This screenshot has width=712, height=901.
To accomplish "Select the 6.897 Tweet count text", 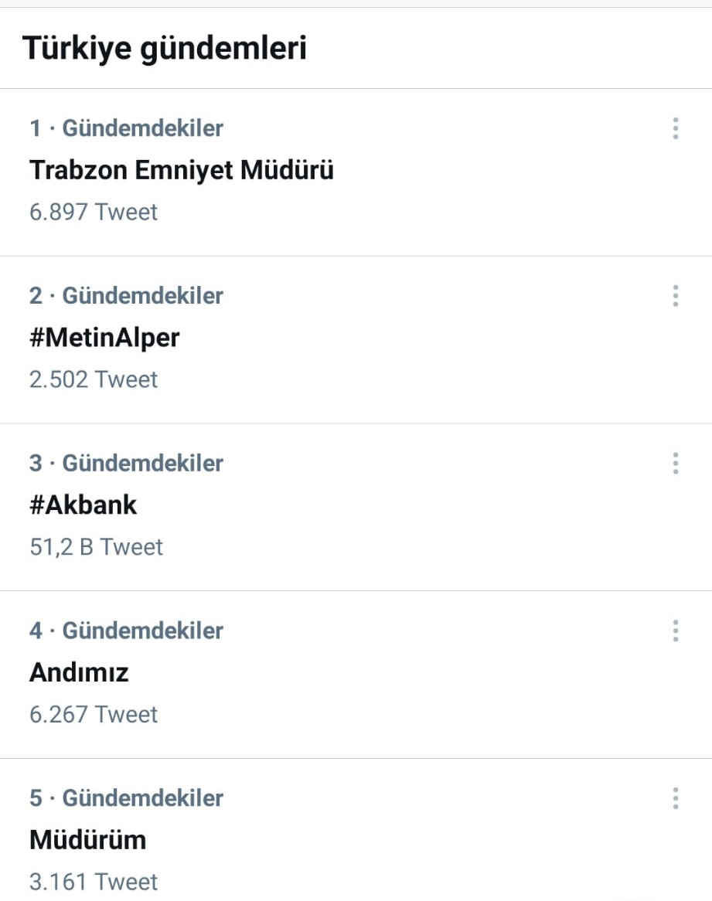I will 94,212.
